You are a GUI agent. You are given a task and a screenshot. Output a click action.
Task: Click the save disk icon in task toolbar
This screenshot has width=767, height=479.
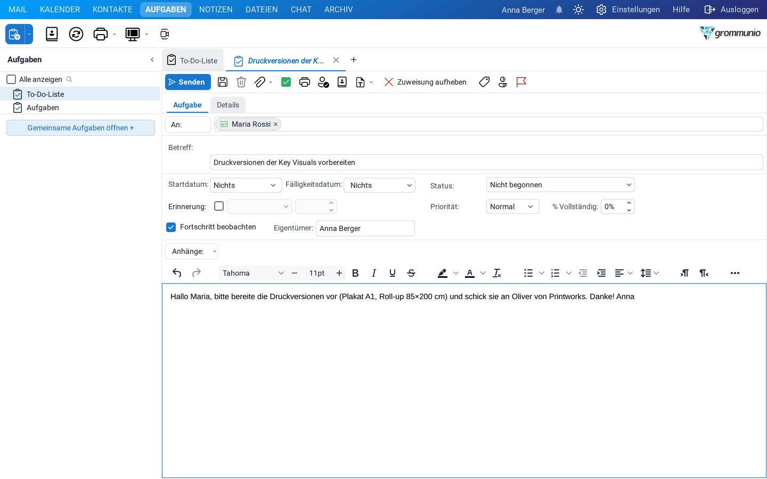pos(223,82)
